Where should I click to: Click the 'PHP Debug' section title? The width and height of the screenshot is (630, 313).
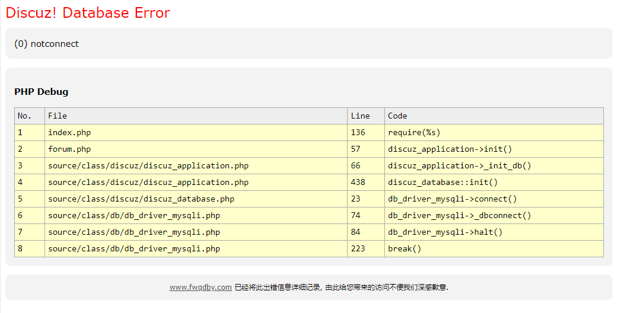click(x=42, y=92)
